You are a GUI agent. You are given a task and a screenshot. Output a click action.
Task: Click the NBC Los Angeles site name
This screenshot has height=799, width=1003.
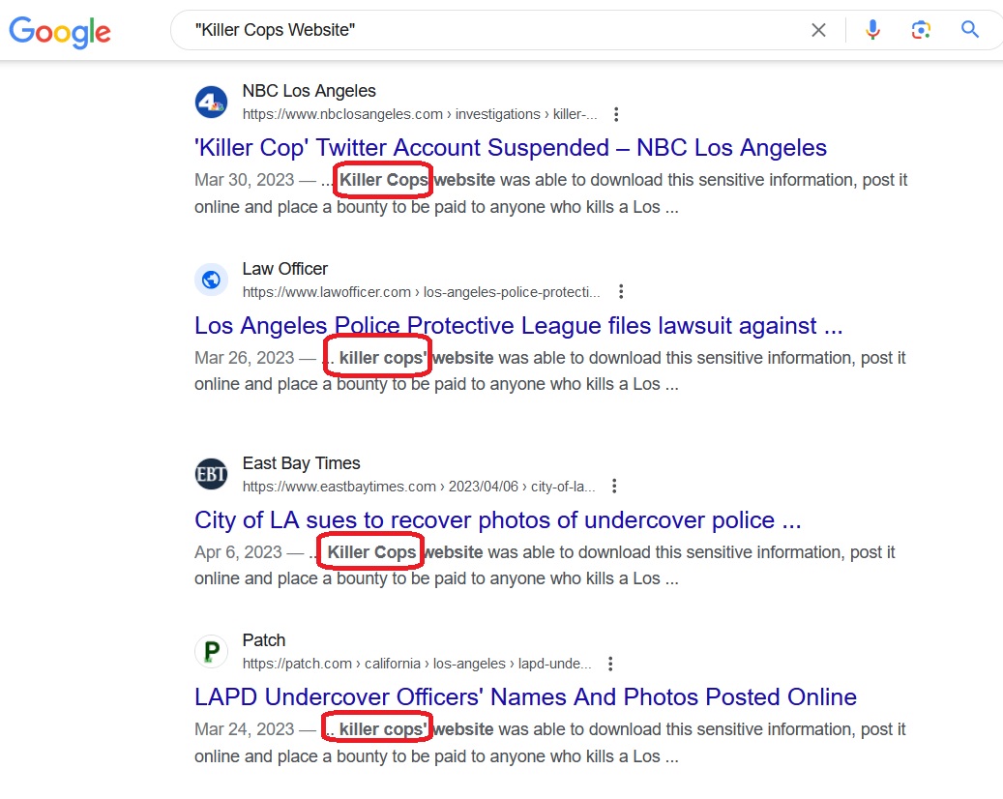(309, 91)
